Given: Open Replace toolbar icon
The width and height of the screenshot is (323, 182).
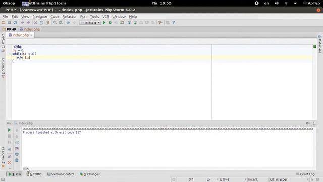Looking at the screenshot, I should [61, 23].
